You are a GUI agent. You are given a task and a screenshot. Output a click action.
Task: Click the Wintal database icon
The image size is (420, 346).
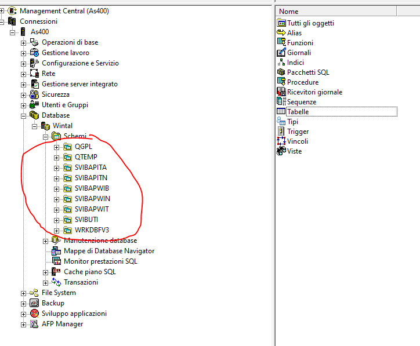click(x=45, y=126)
